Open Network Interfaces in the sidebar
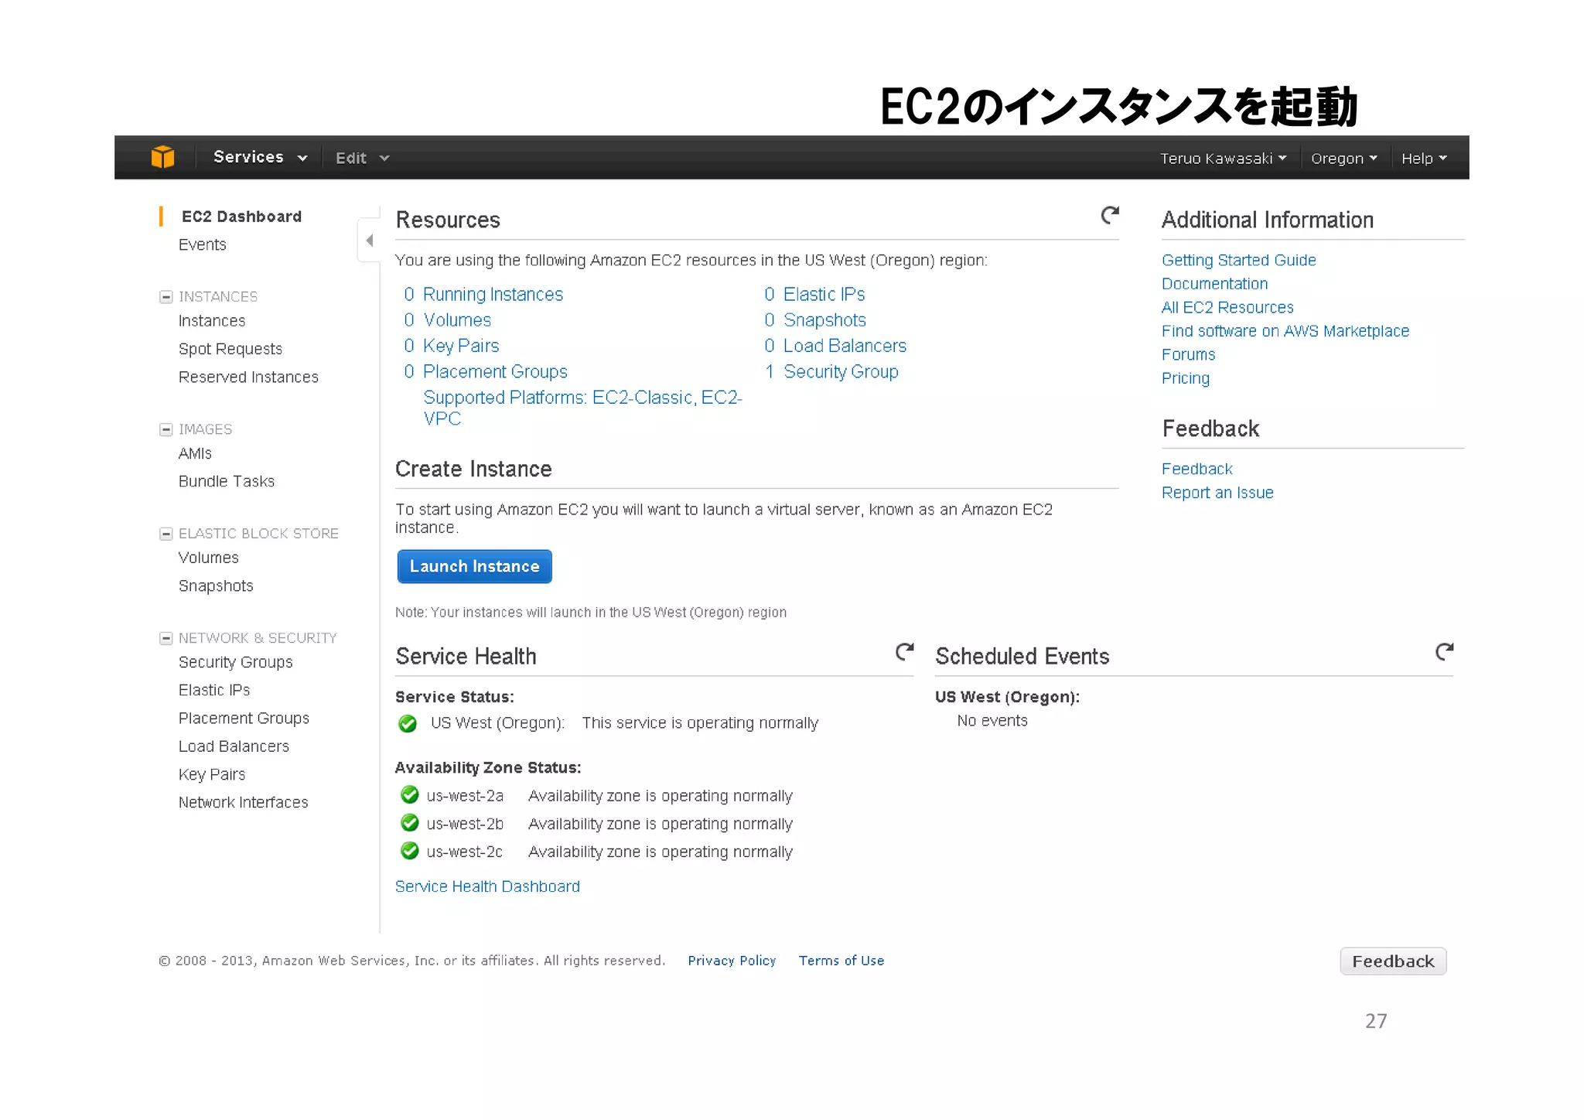The image size is (1584, 1120). click(244, 802)
